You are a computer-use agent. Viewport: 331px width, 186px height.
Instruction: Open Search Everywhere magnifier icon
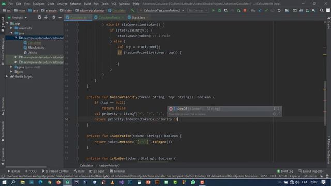[x=322, y=10]
